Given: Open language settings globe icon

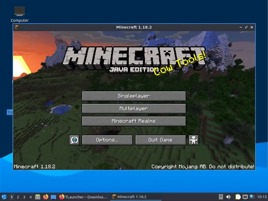Looking at the screenshot, I should click(x=74, y=140).
